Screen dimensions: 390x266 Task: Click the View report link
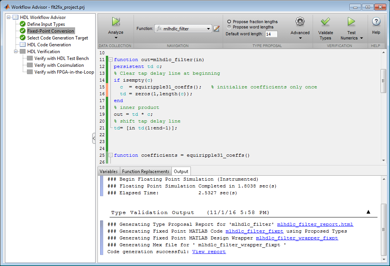pyautogui.click(x=209, y=252)
